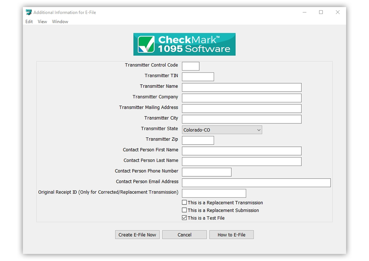Viewport: 369px width, 261px height.
Task: Select the Transmitter City field
Action: (242, 119)
